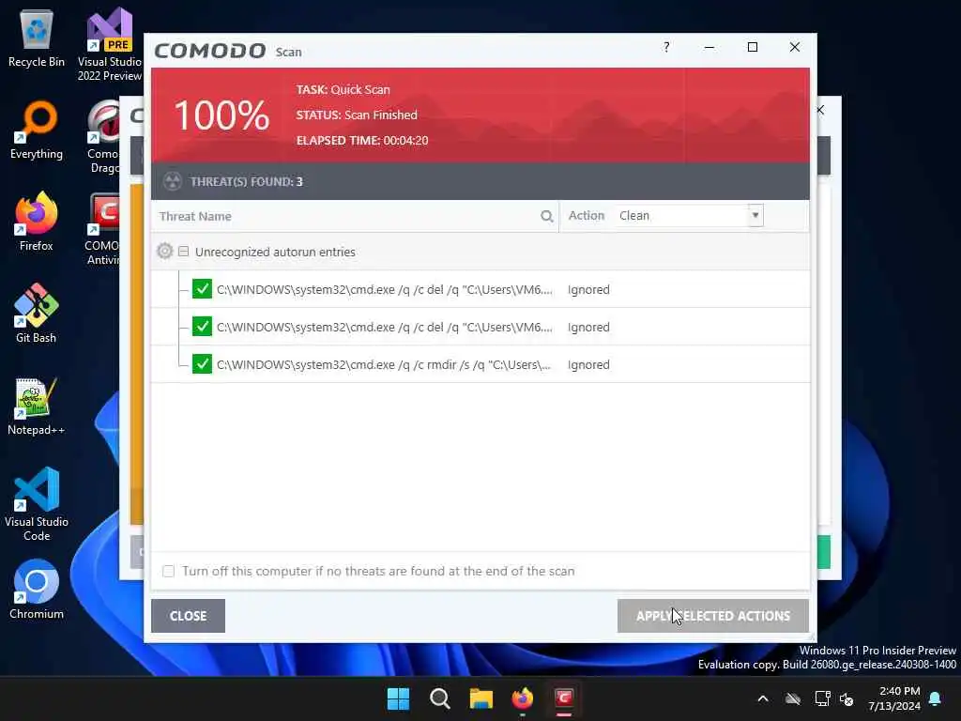Click the TASK: Quick Scan text
Image resolution: width=961 pixels, height=721 pixels.
click(343, 89)
